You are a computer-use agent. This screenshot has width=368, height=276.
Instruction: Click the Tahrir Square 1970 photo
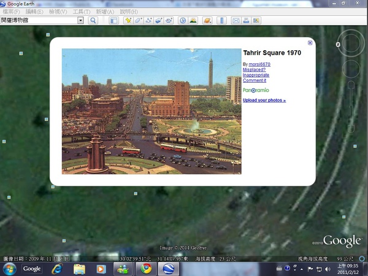click(151, 111)
